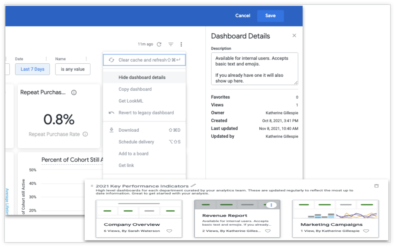395x247 pixels.
Task: Delete the 2021 Key Performance Indicators section
Action: coord(376,186)
